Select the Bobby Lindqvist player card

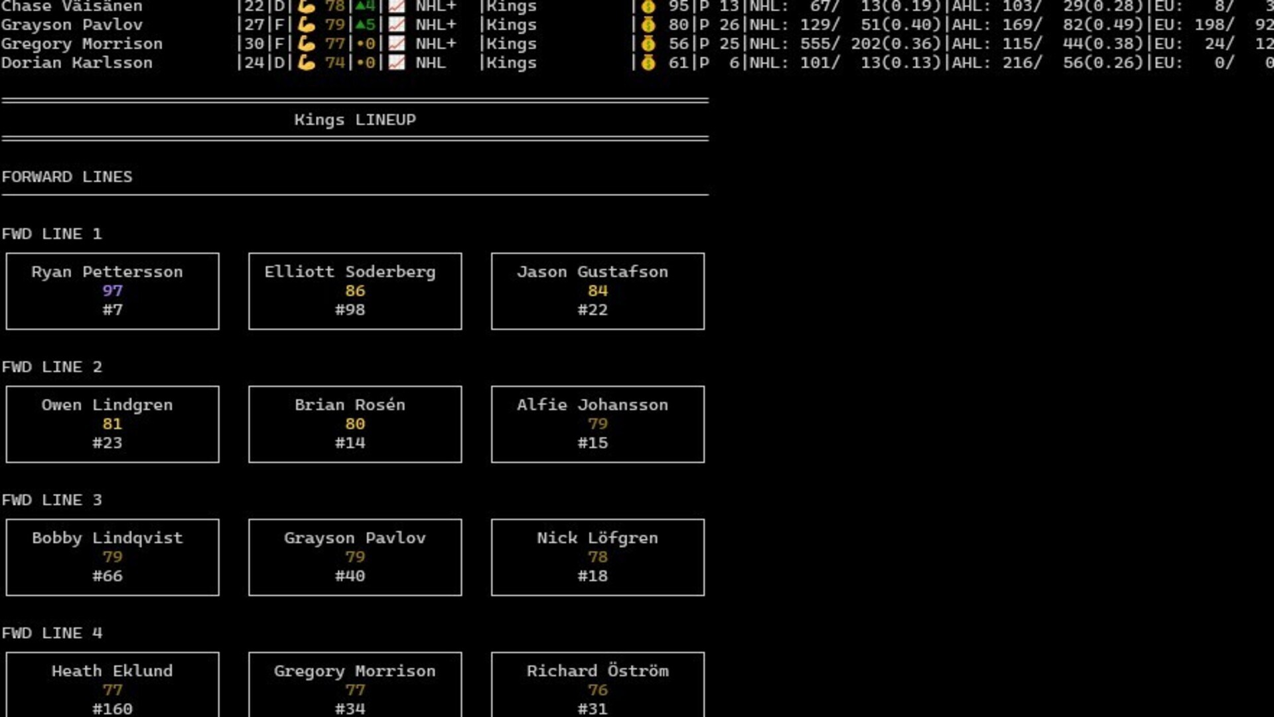point(112,557)
